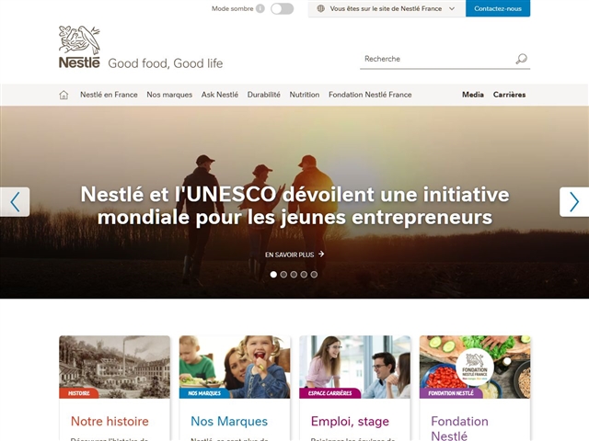Open the Notre histoire card link
The width and height of the screenshot is (589, 441).
(x=110, y=421)
